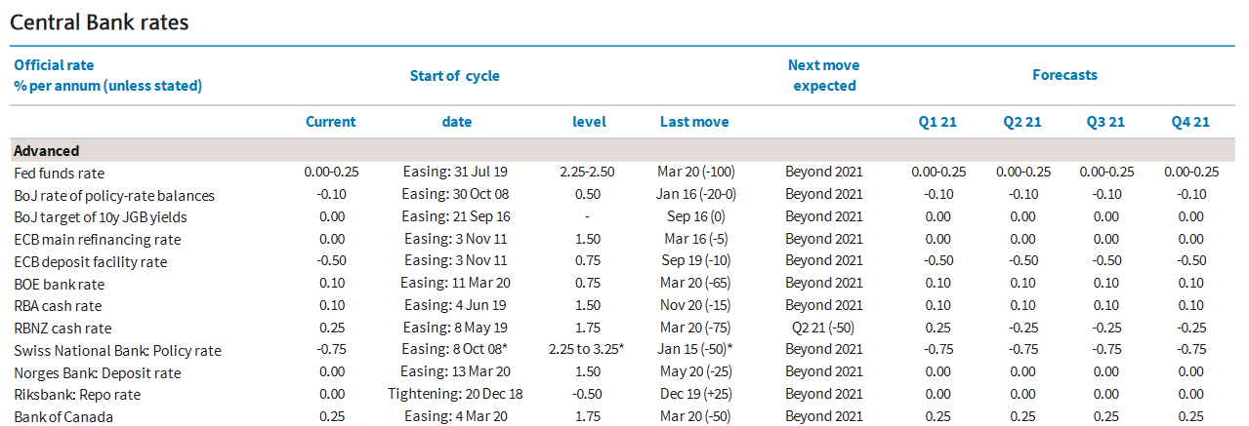The width and height of the screenshot is (1249, 426).
Task: Click 'Mar 20 (-65)' last move cell
Action: pos(694,284)
